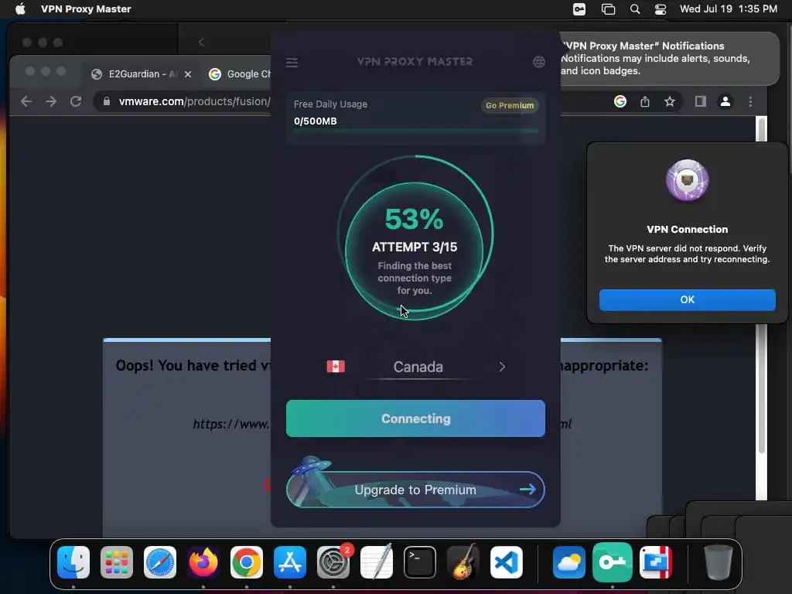Click the Connecting button
The image size is (792, 594).
pos(415,418)
